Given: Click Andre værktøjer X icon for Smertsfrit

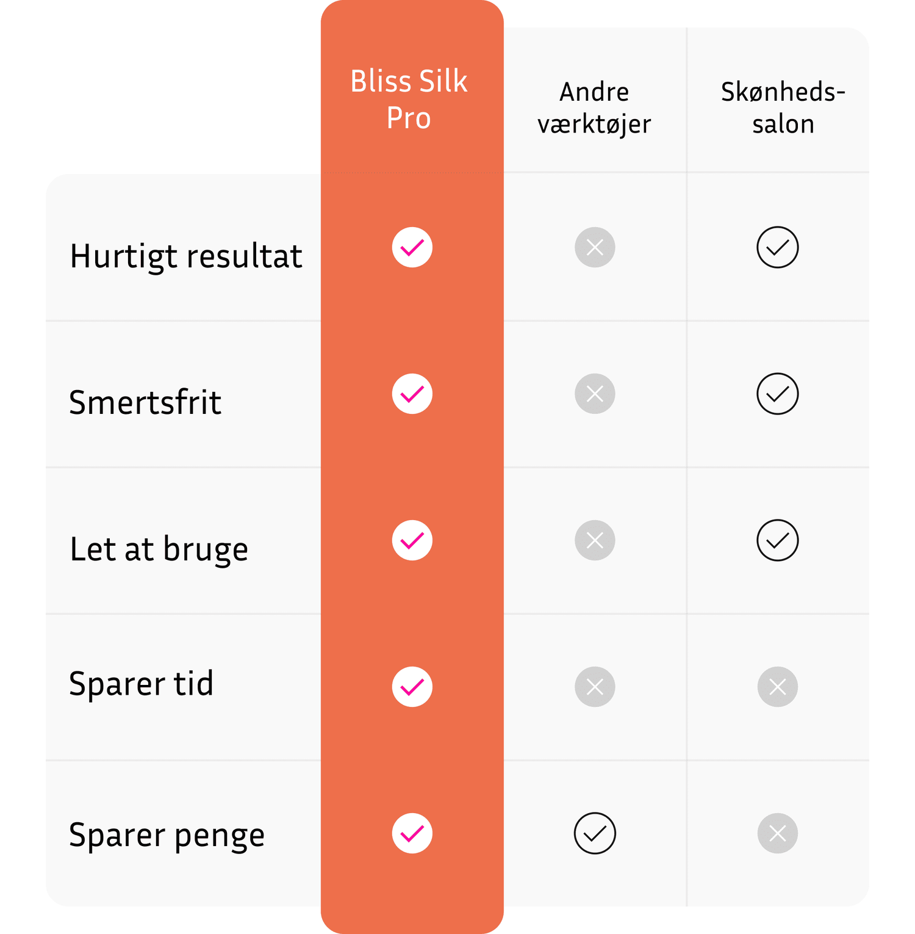Looking at the screenshot, I should [595, 394].
